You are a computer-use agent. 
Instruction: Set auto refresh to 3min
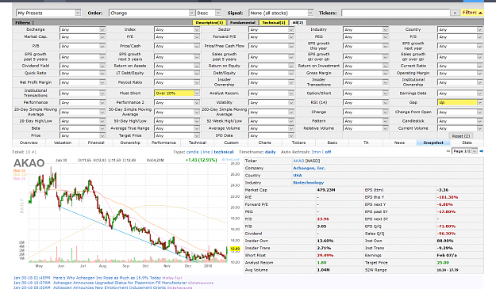coord(316,152)
